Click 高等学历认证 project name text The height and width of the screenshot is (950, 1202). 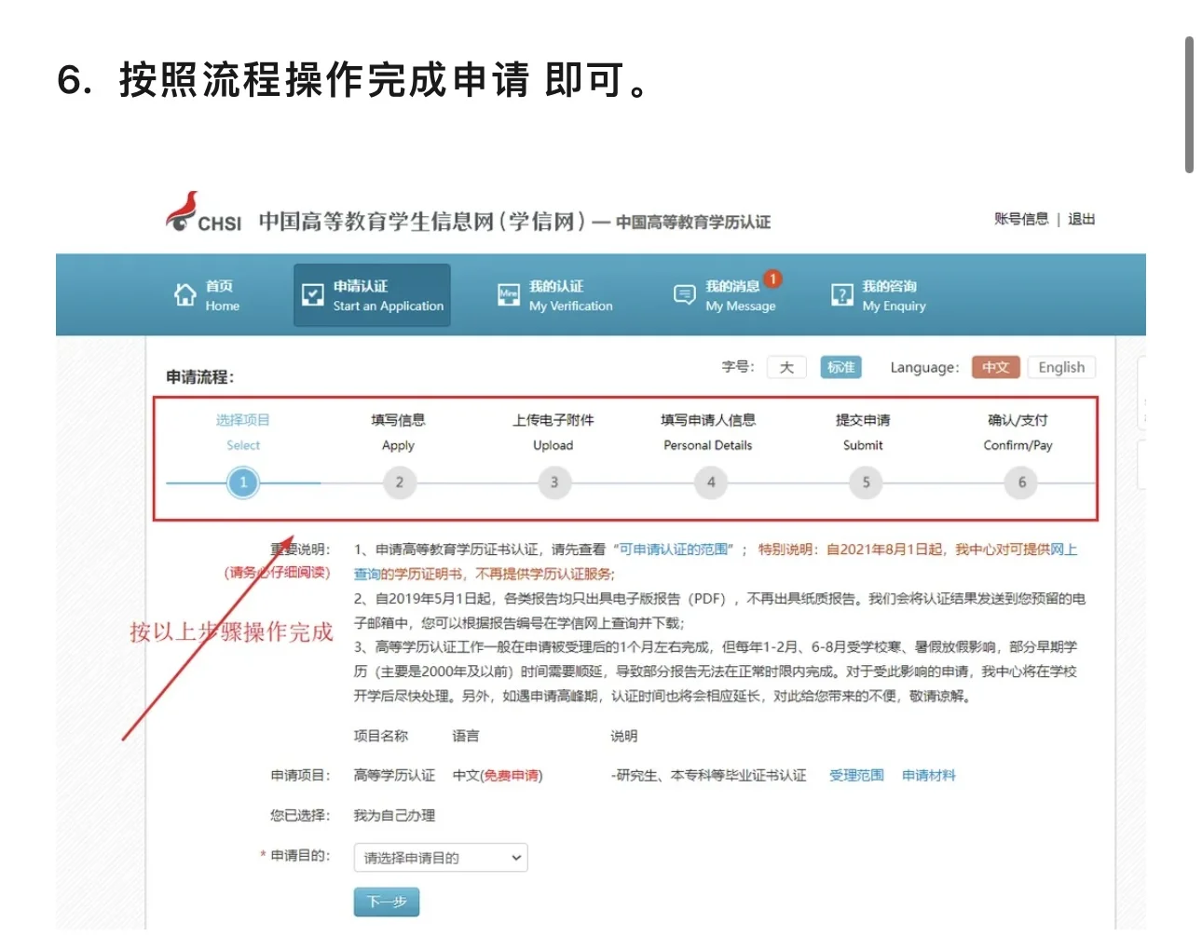[394, 775]
